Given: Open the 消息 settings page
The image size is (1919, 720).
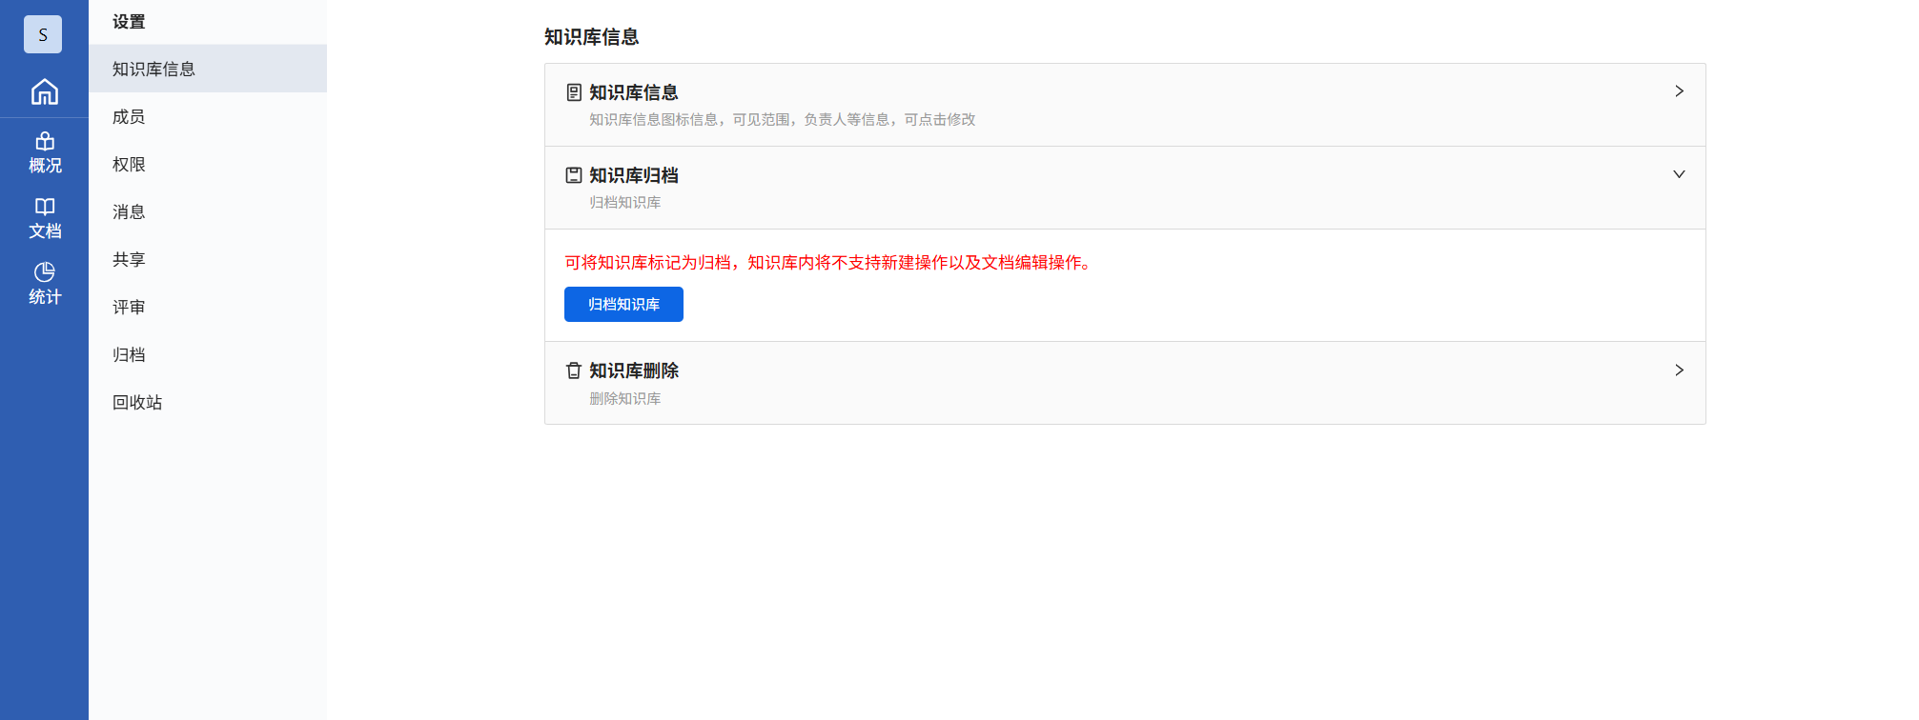Looking at the screenshot, I should [x=208, y=211].
